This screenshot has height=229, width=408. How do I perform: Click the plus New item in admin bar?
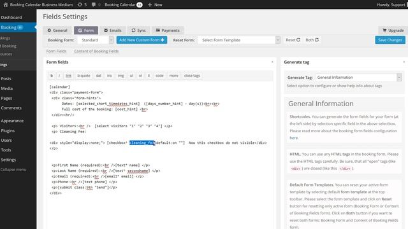(155, 4)
